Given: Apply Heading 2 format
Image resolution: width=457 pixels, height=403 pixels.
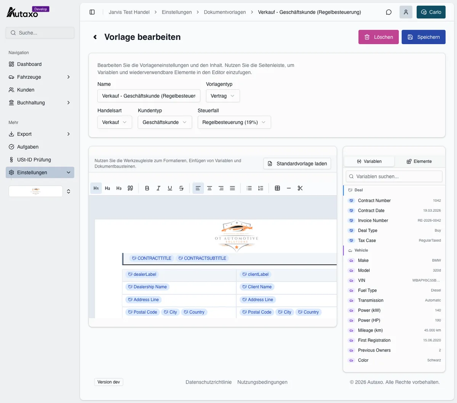Looking at the screenshot, I should tap(107, 188).
